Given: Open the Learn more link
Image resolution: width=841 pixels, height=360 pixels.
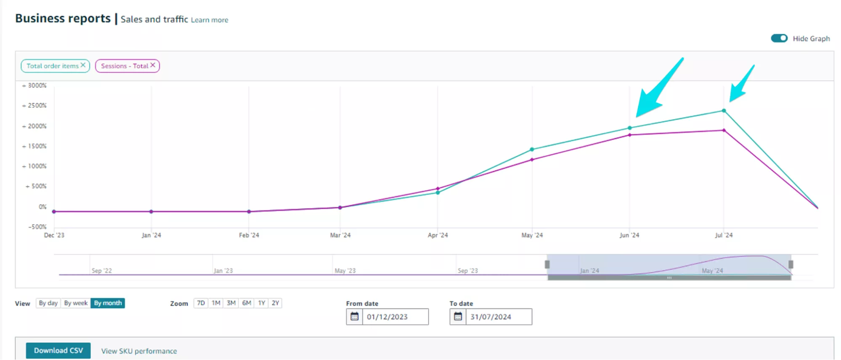Looking at the screenshot, I should pos(210,20).
